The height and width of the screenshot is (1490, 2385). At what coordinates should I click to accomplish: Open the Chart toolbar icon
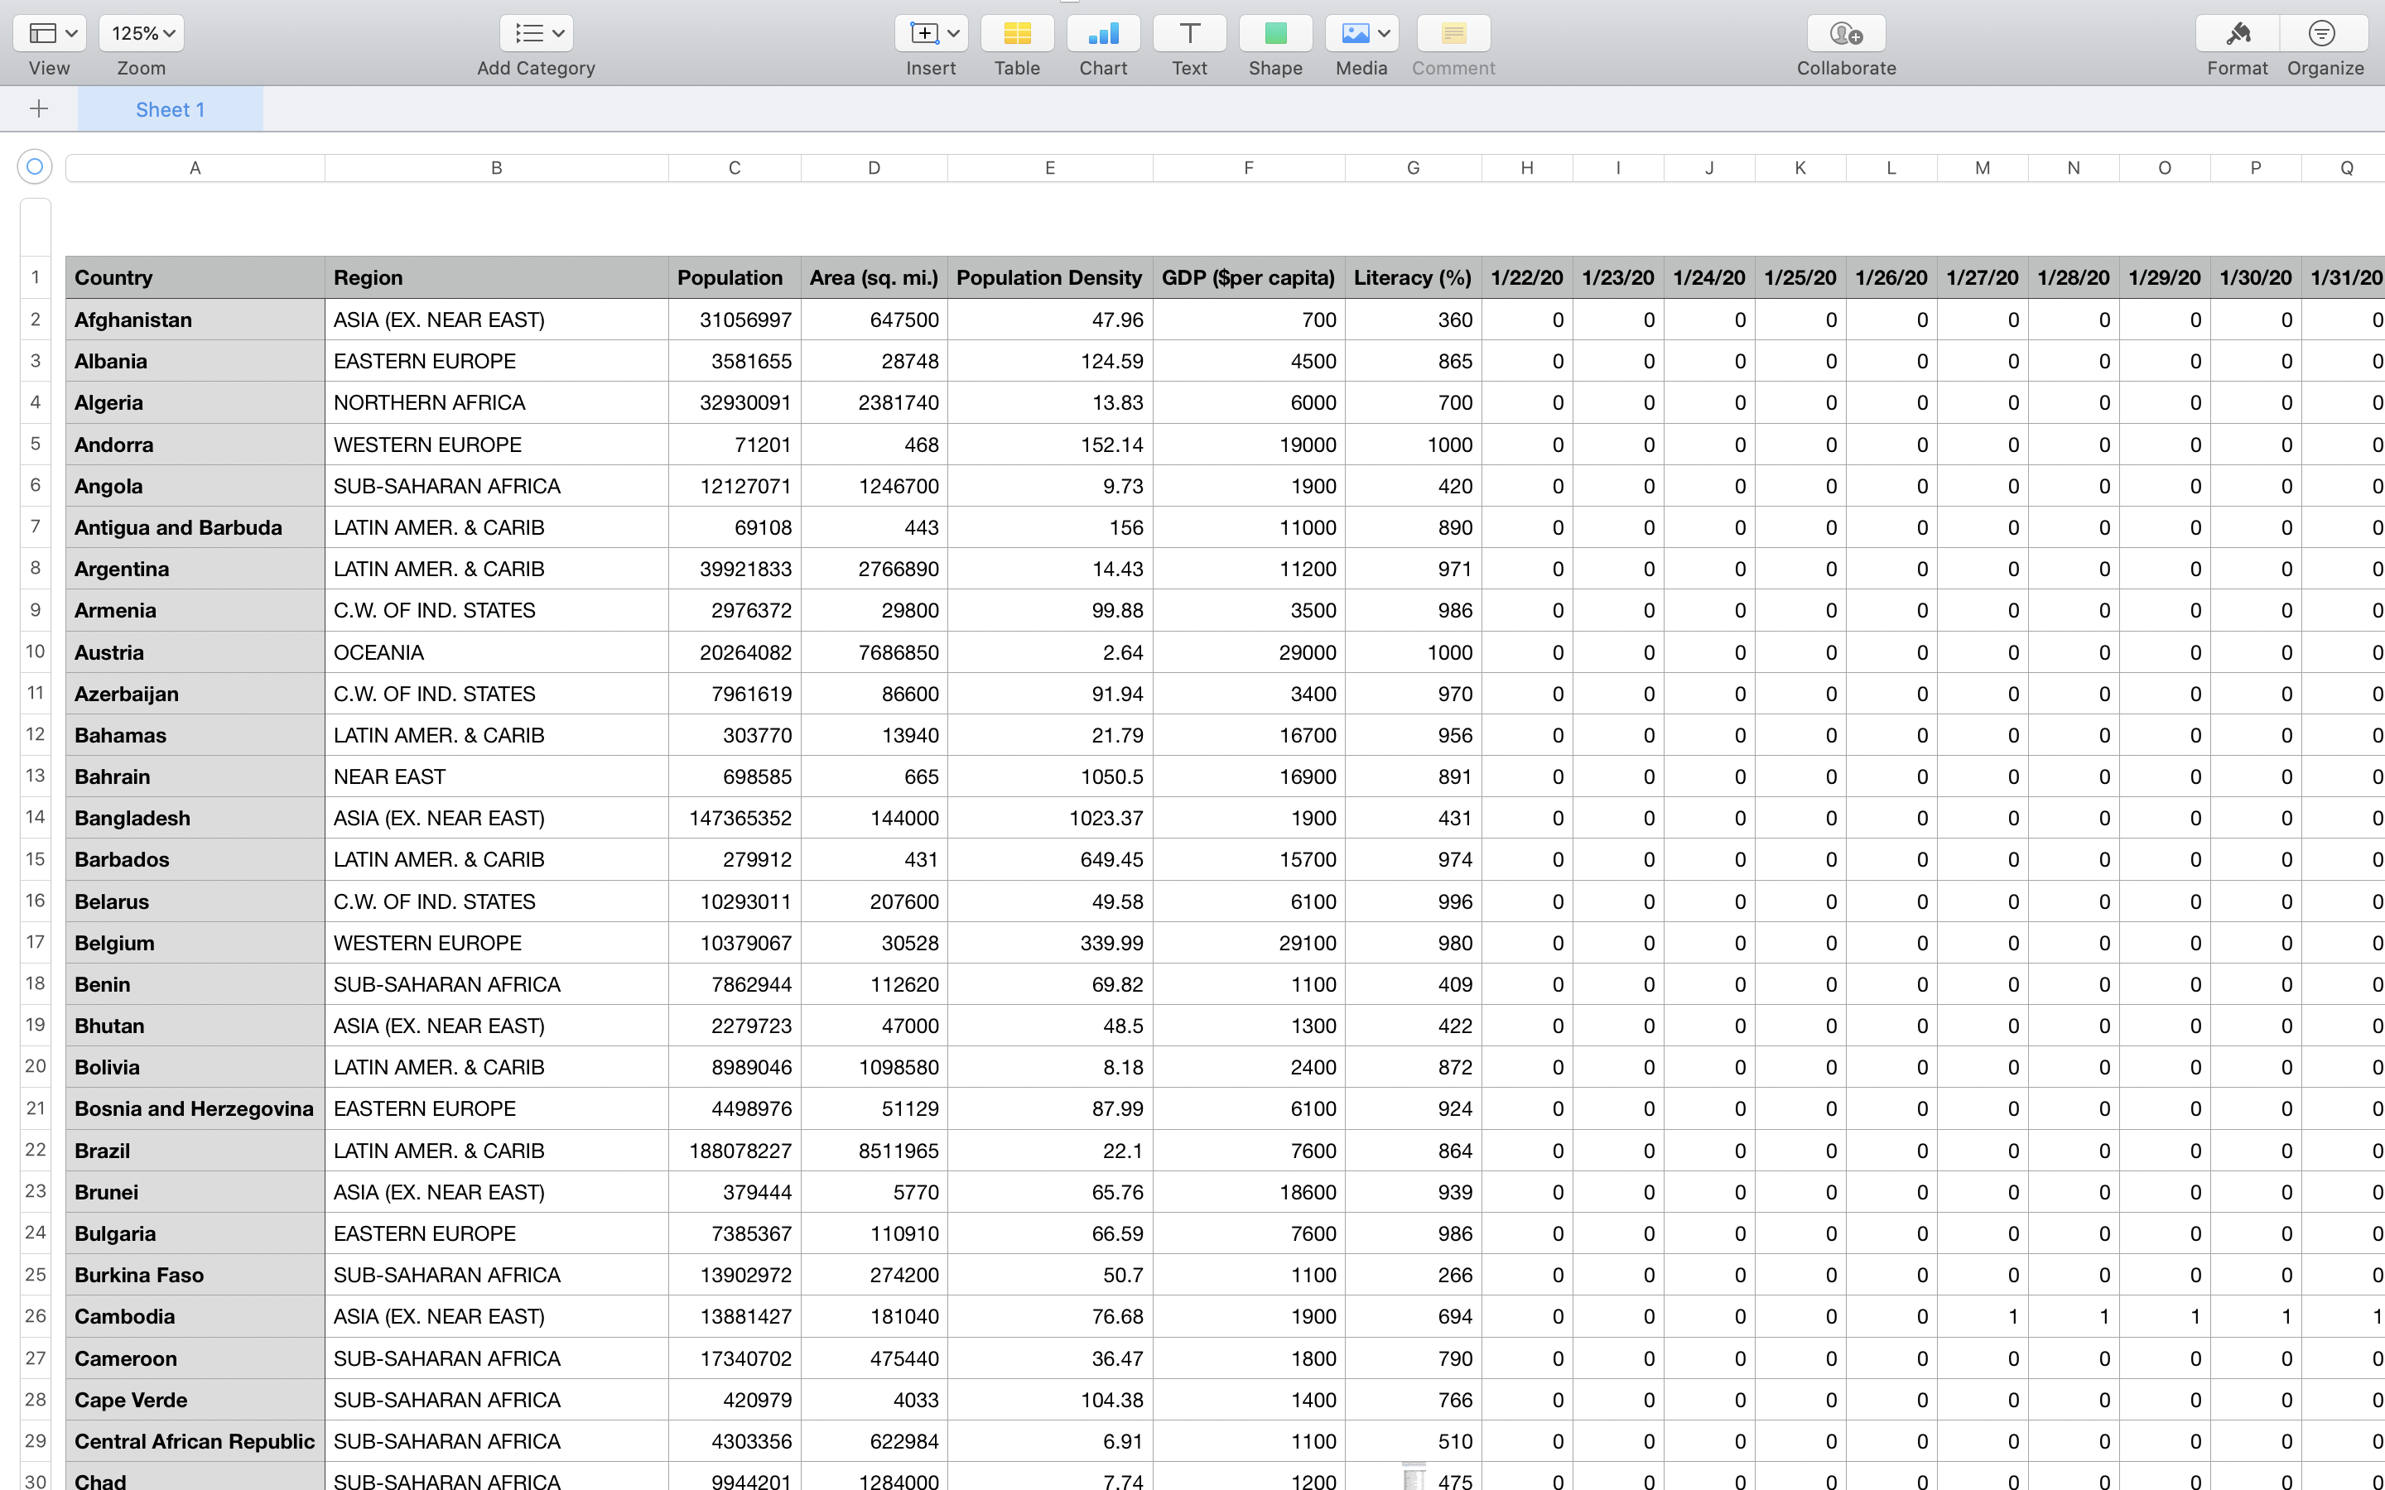[1103, 33]
